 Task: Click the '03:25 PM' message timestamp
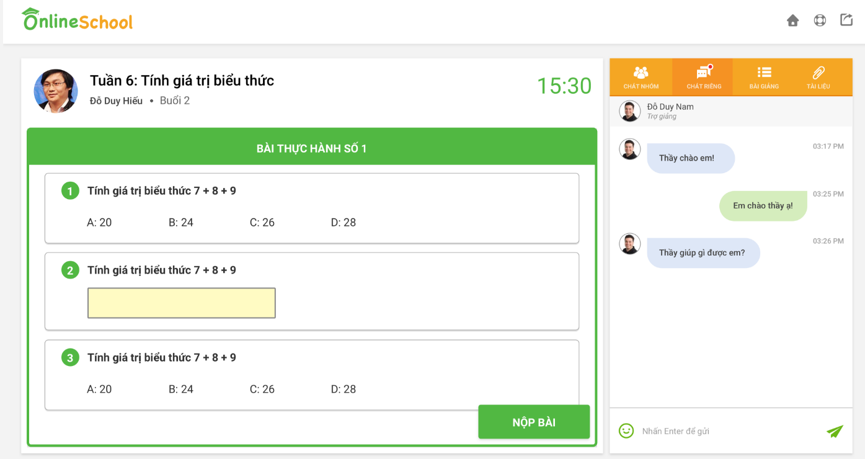pos(828,194)
